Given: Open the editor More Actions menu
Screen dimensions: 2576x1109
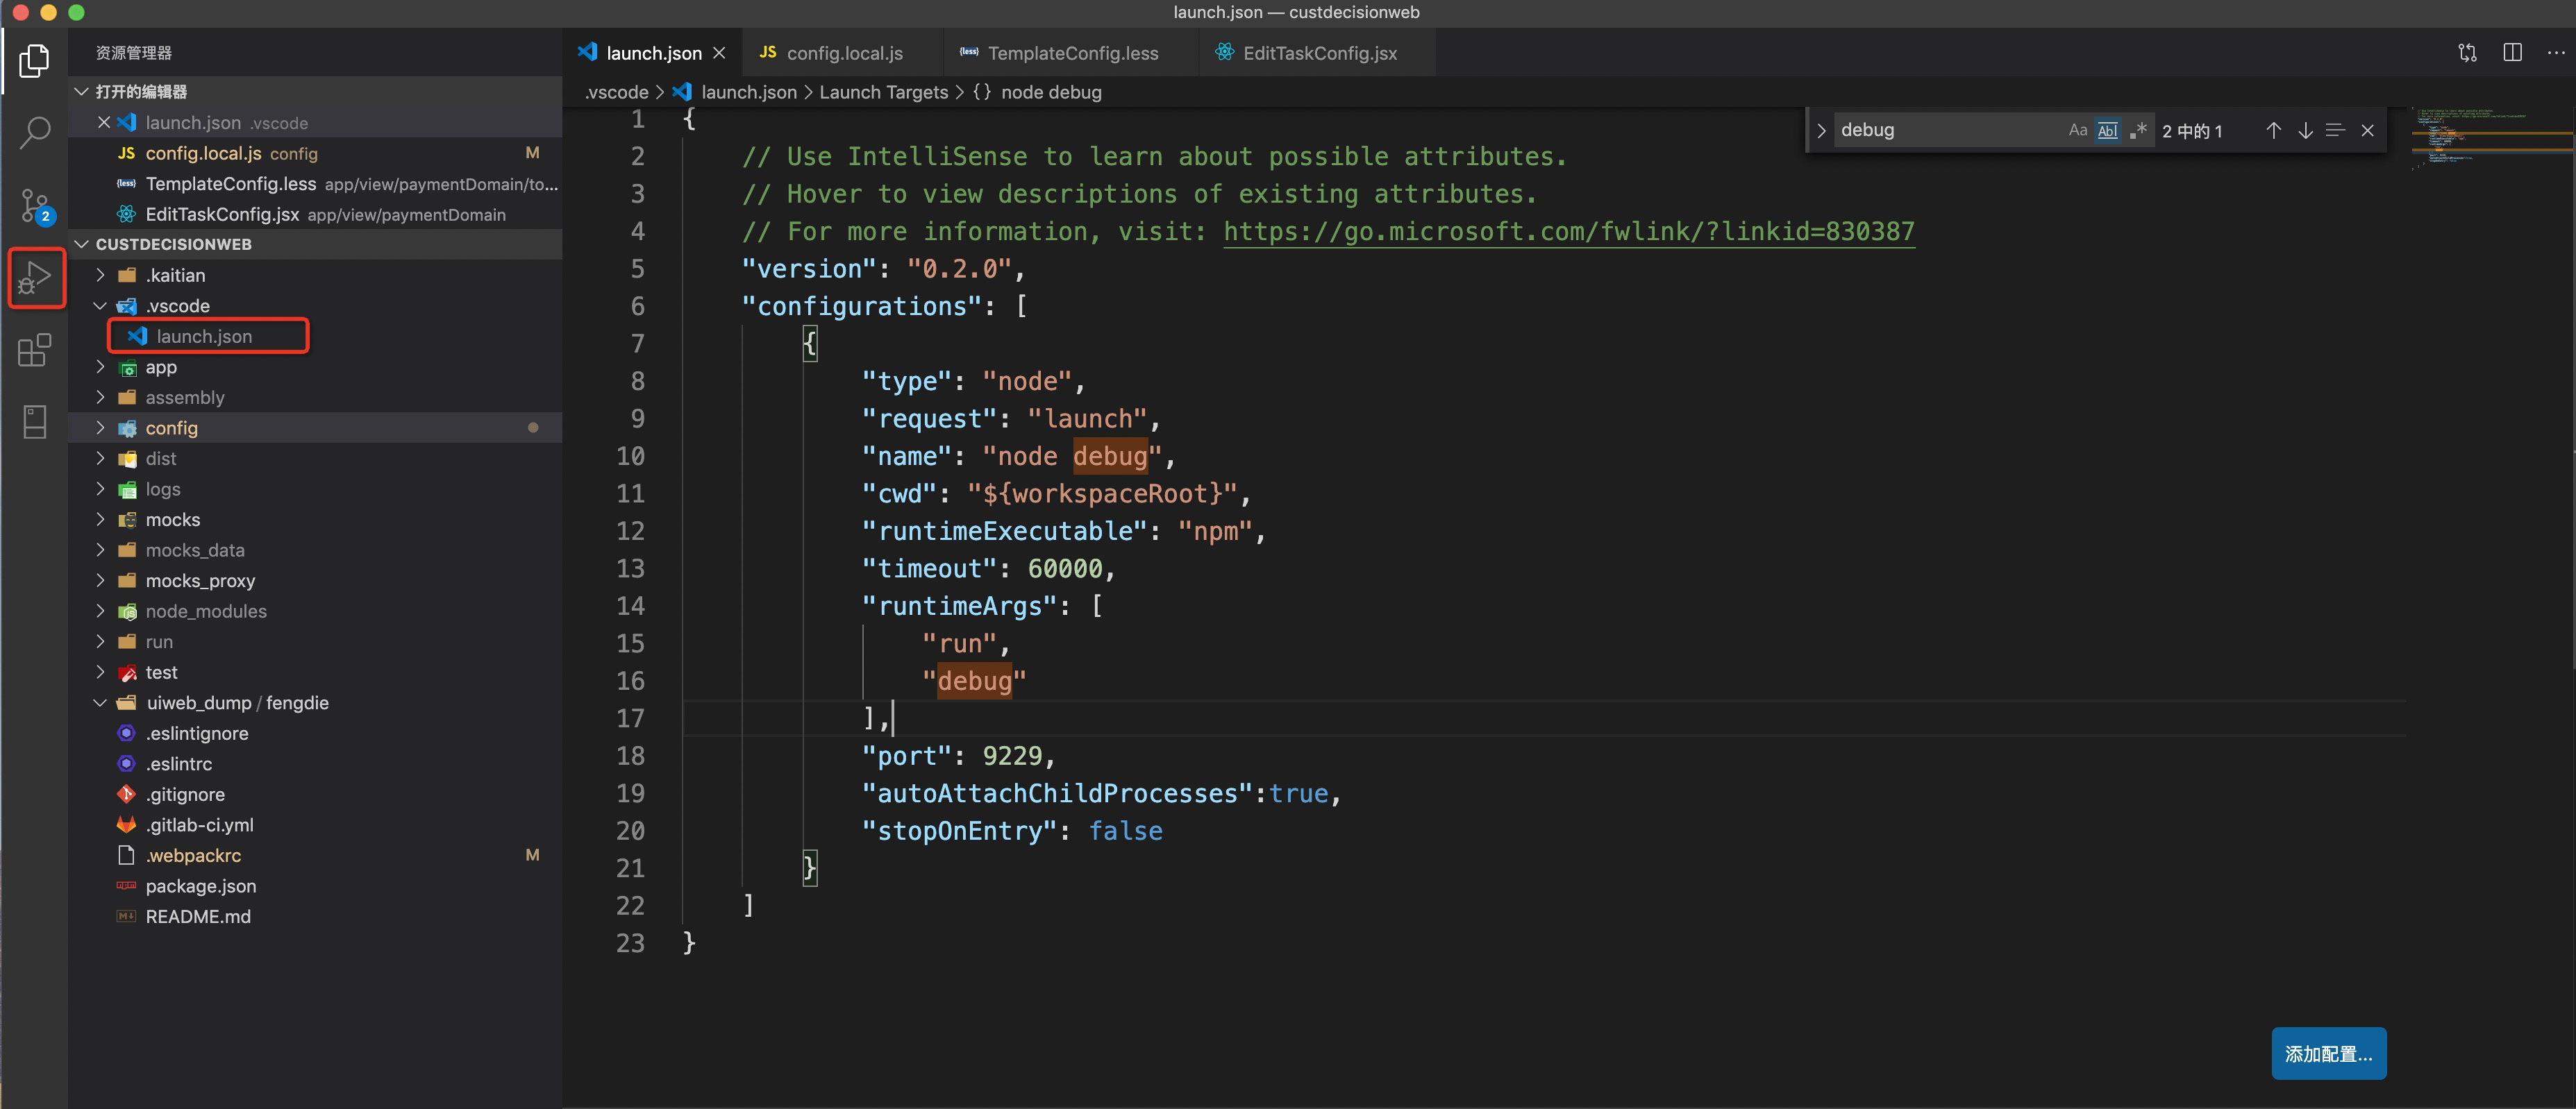Looking at the screenshot, I should coord(2555,53).
